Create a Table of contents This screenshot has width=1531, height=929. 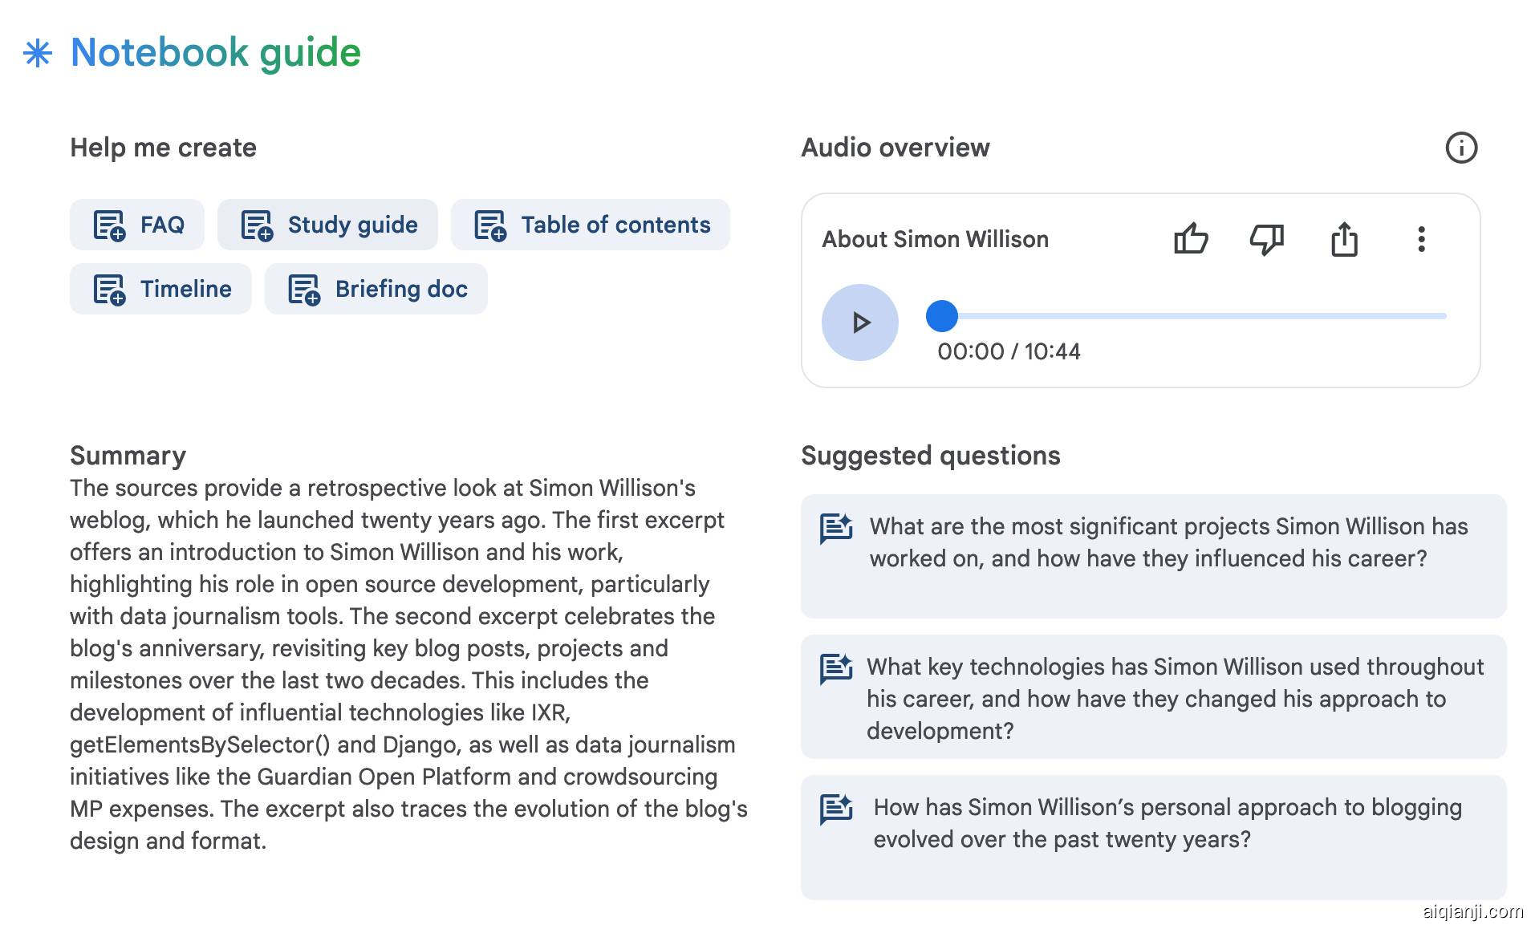pyautogui.click(x=591, y=225)
